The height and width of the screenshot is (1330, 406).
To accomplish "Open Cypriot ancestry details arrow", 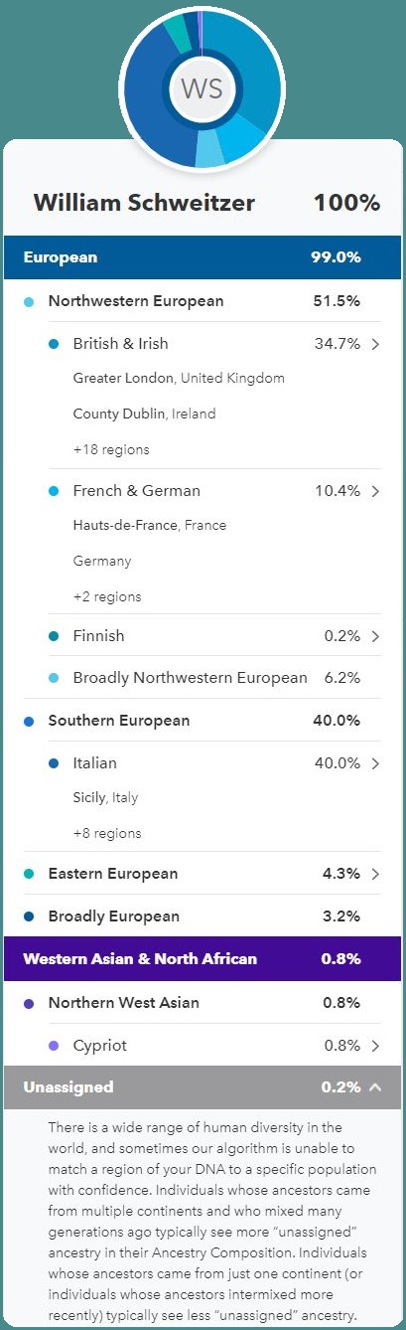I will pos(375,1046).
